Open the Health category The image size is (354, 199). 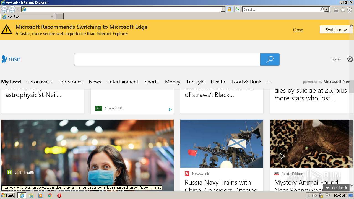(218, 82)
